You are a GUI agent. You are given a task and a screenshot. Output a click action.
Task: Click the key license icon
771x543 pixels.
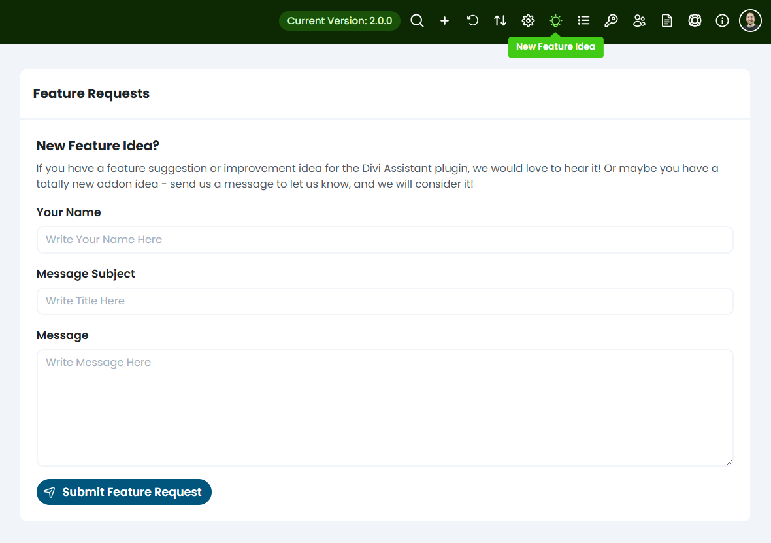tap(611, 21)
